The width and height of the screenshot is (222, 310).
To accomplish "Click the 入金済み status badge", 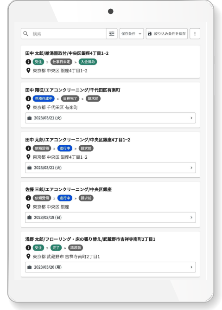I will tap(88, 62).
